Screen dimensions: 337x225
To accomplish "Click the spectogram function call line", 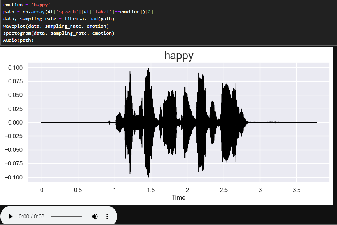I will tap(58, 33).
